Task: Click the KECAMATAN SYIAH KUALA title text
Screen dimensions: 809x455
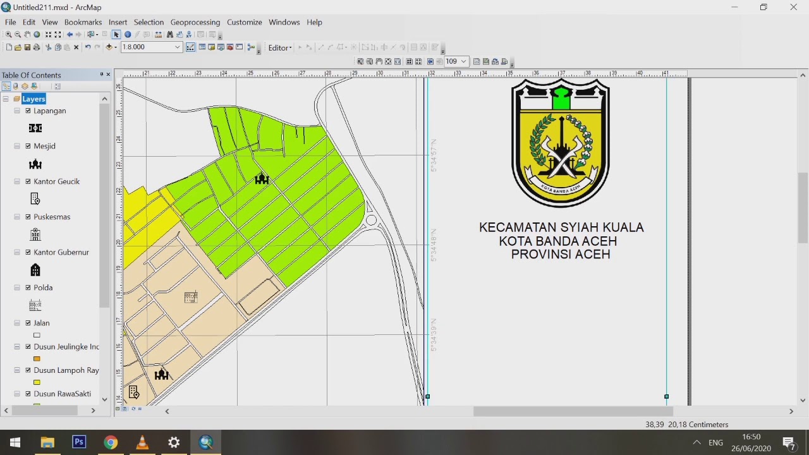Action: pyautogui.click(x=561, y=227)
